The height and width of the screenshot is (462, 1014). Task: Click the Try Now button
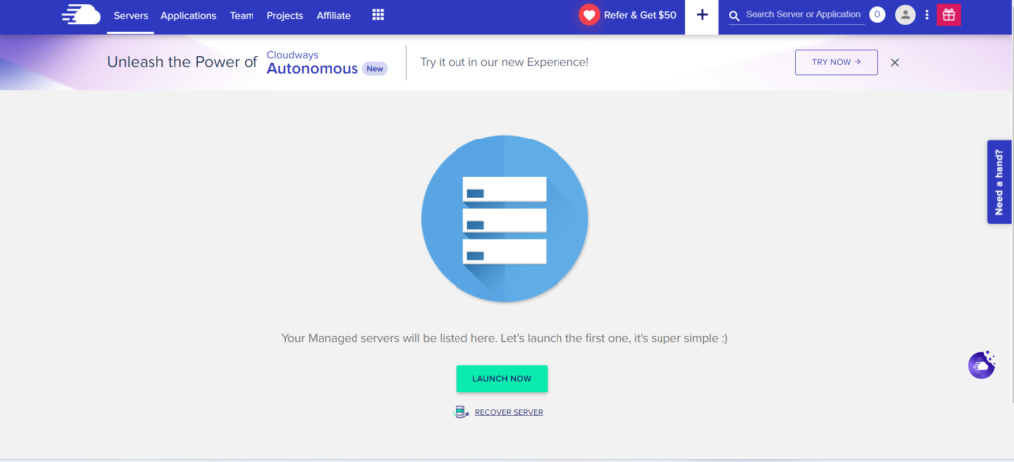pyautogui.click(x=836, y=62)
